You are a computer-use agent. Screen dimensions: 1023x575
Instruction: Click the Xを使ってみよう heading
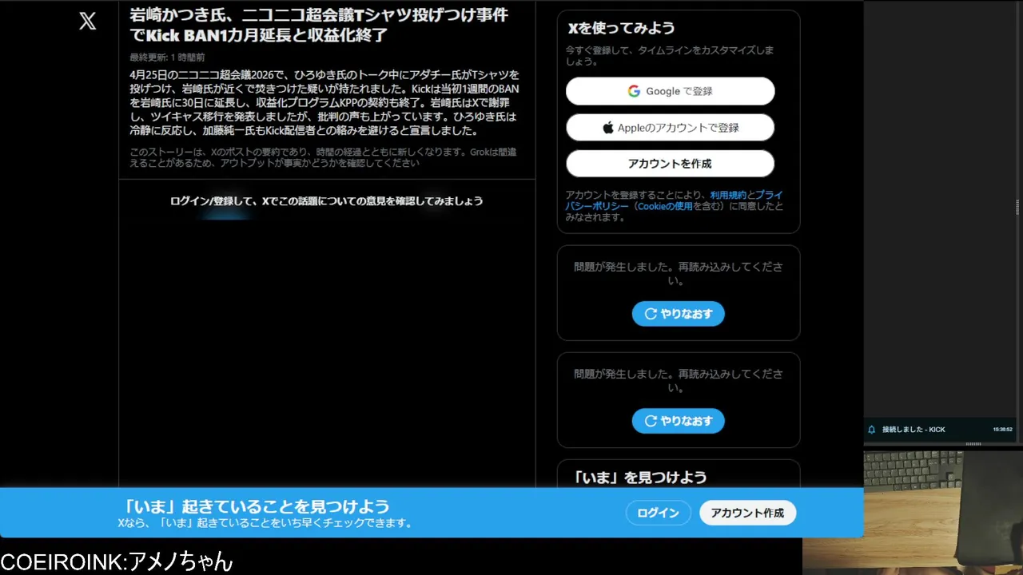point(621,28)
